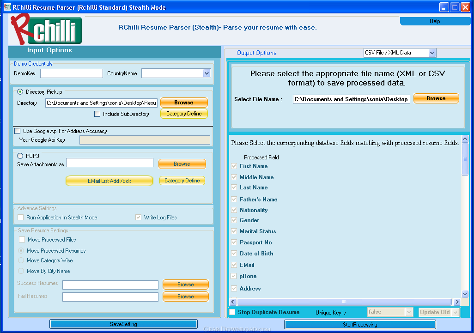Browse for output file name
This screenshot has width=474, height=333.
[x=436, y=98]
